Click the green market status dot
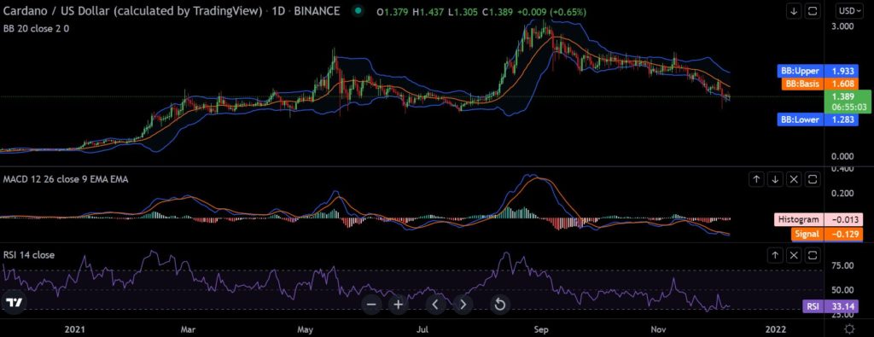Image resolution: width=874 pixels, height=337 pixels. pos(358,11)
